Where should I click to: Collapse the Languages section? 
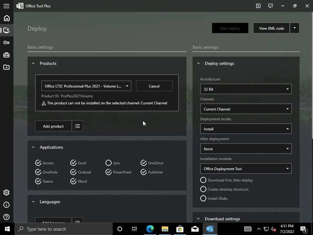[33, 202]
